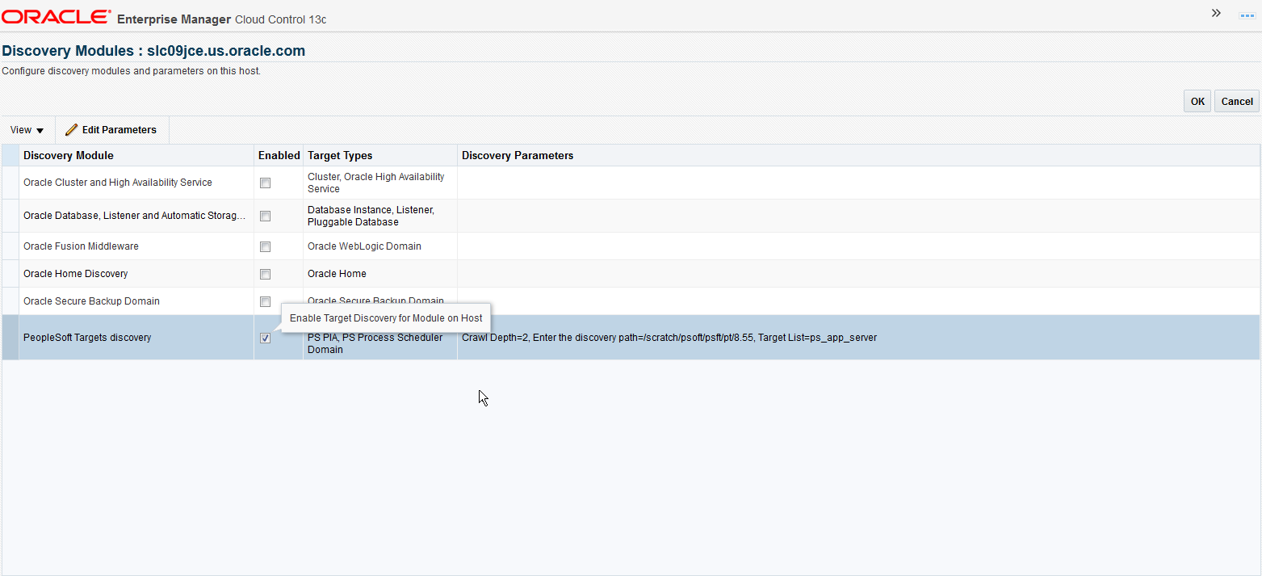Select the Oracle Cluster and High Availability Service row
The width and height of the screenshot is (1262, 576).
tap(631, 183)
